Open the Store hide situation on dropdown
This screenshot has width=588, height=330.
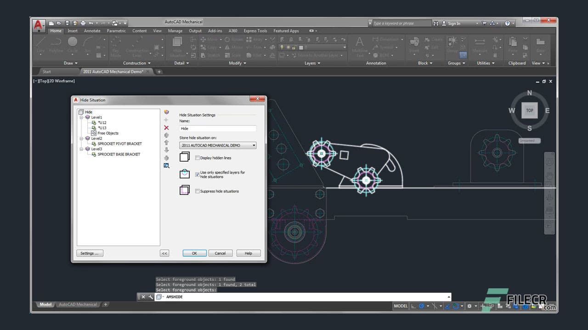(254, 145)
